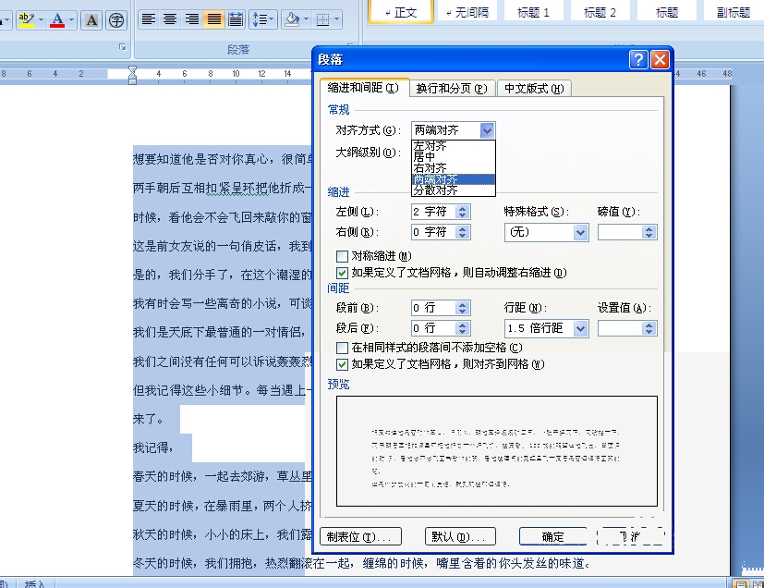Click the 左侧 indent value field
The height and width of the screenshot is (588, 764).
pos(433,212)
